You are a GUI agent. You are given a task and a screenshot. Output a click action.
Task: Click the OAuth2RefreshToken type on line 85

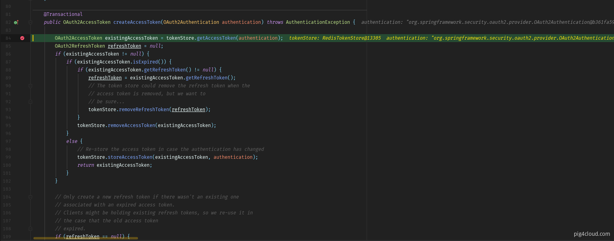pos(80,46)
